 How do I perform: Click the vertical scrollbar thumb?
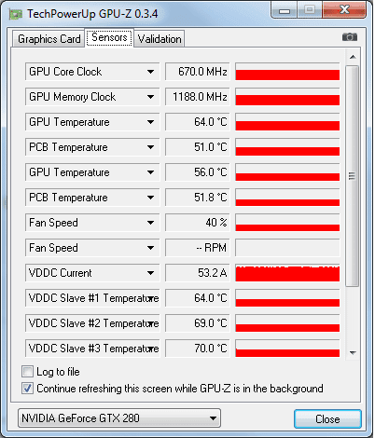coord(353,176)
